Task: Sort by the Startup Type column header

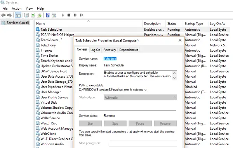Action: [196, 23]
